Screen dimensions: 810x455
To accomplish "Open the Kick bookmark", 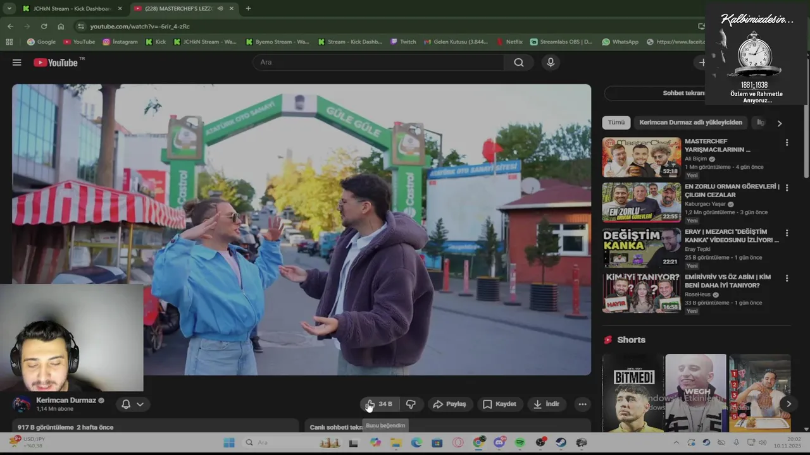I will 156,42.
